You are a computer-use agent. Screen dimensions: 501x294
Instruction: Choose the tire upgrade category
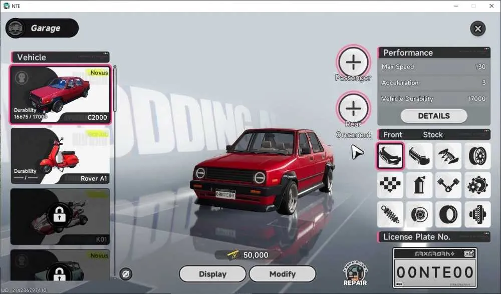coord(448,214)
